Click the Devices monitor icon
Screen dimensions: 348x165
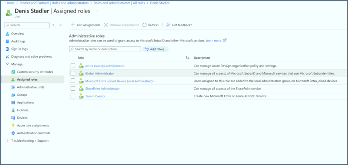[x=13, y=118]
